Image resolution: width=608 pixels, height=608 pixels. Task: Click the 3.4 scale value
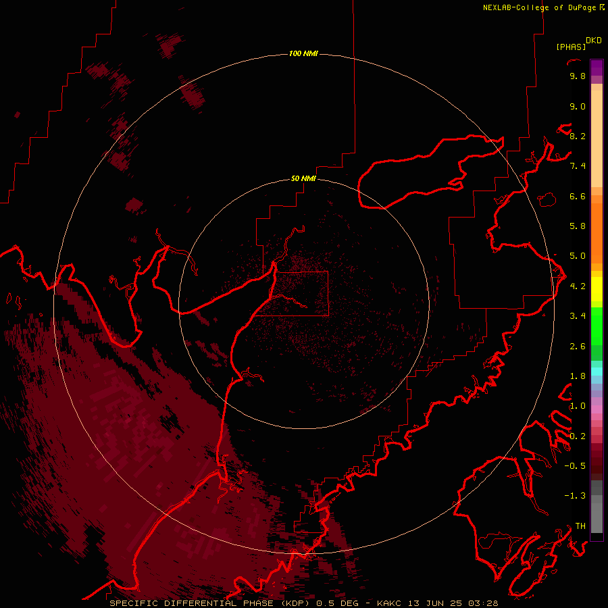(x=578, y=316)
